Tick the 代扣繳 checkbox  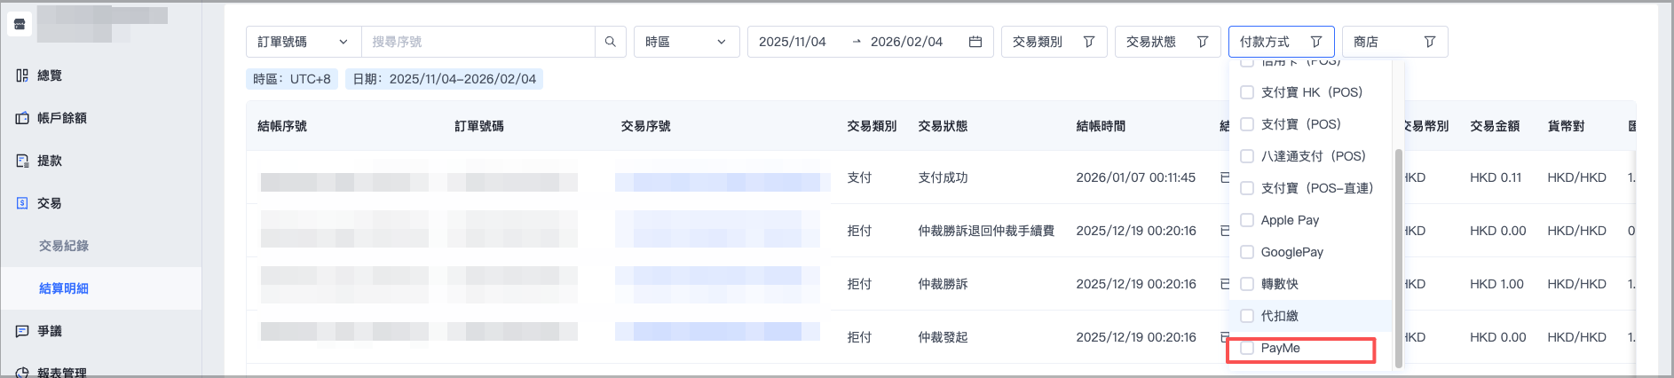[x=1246, y=316]
